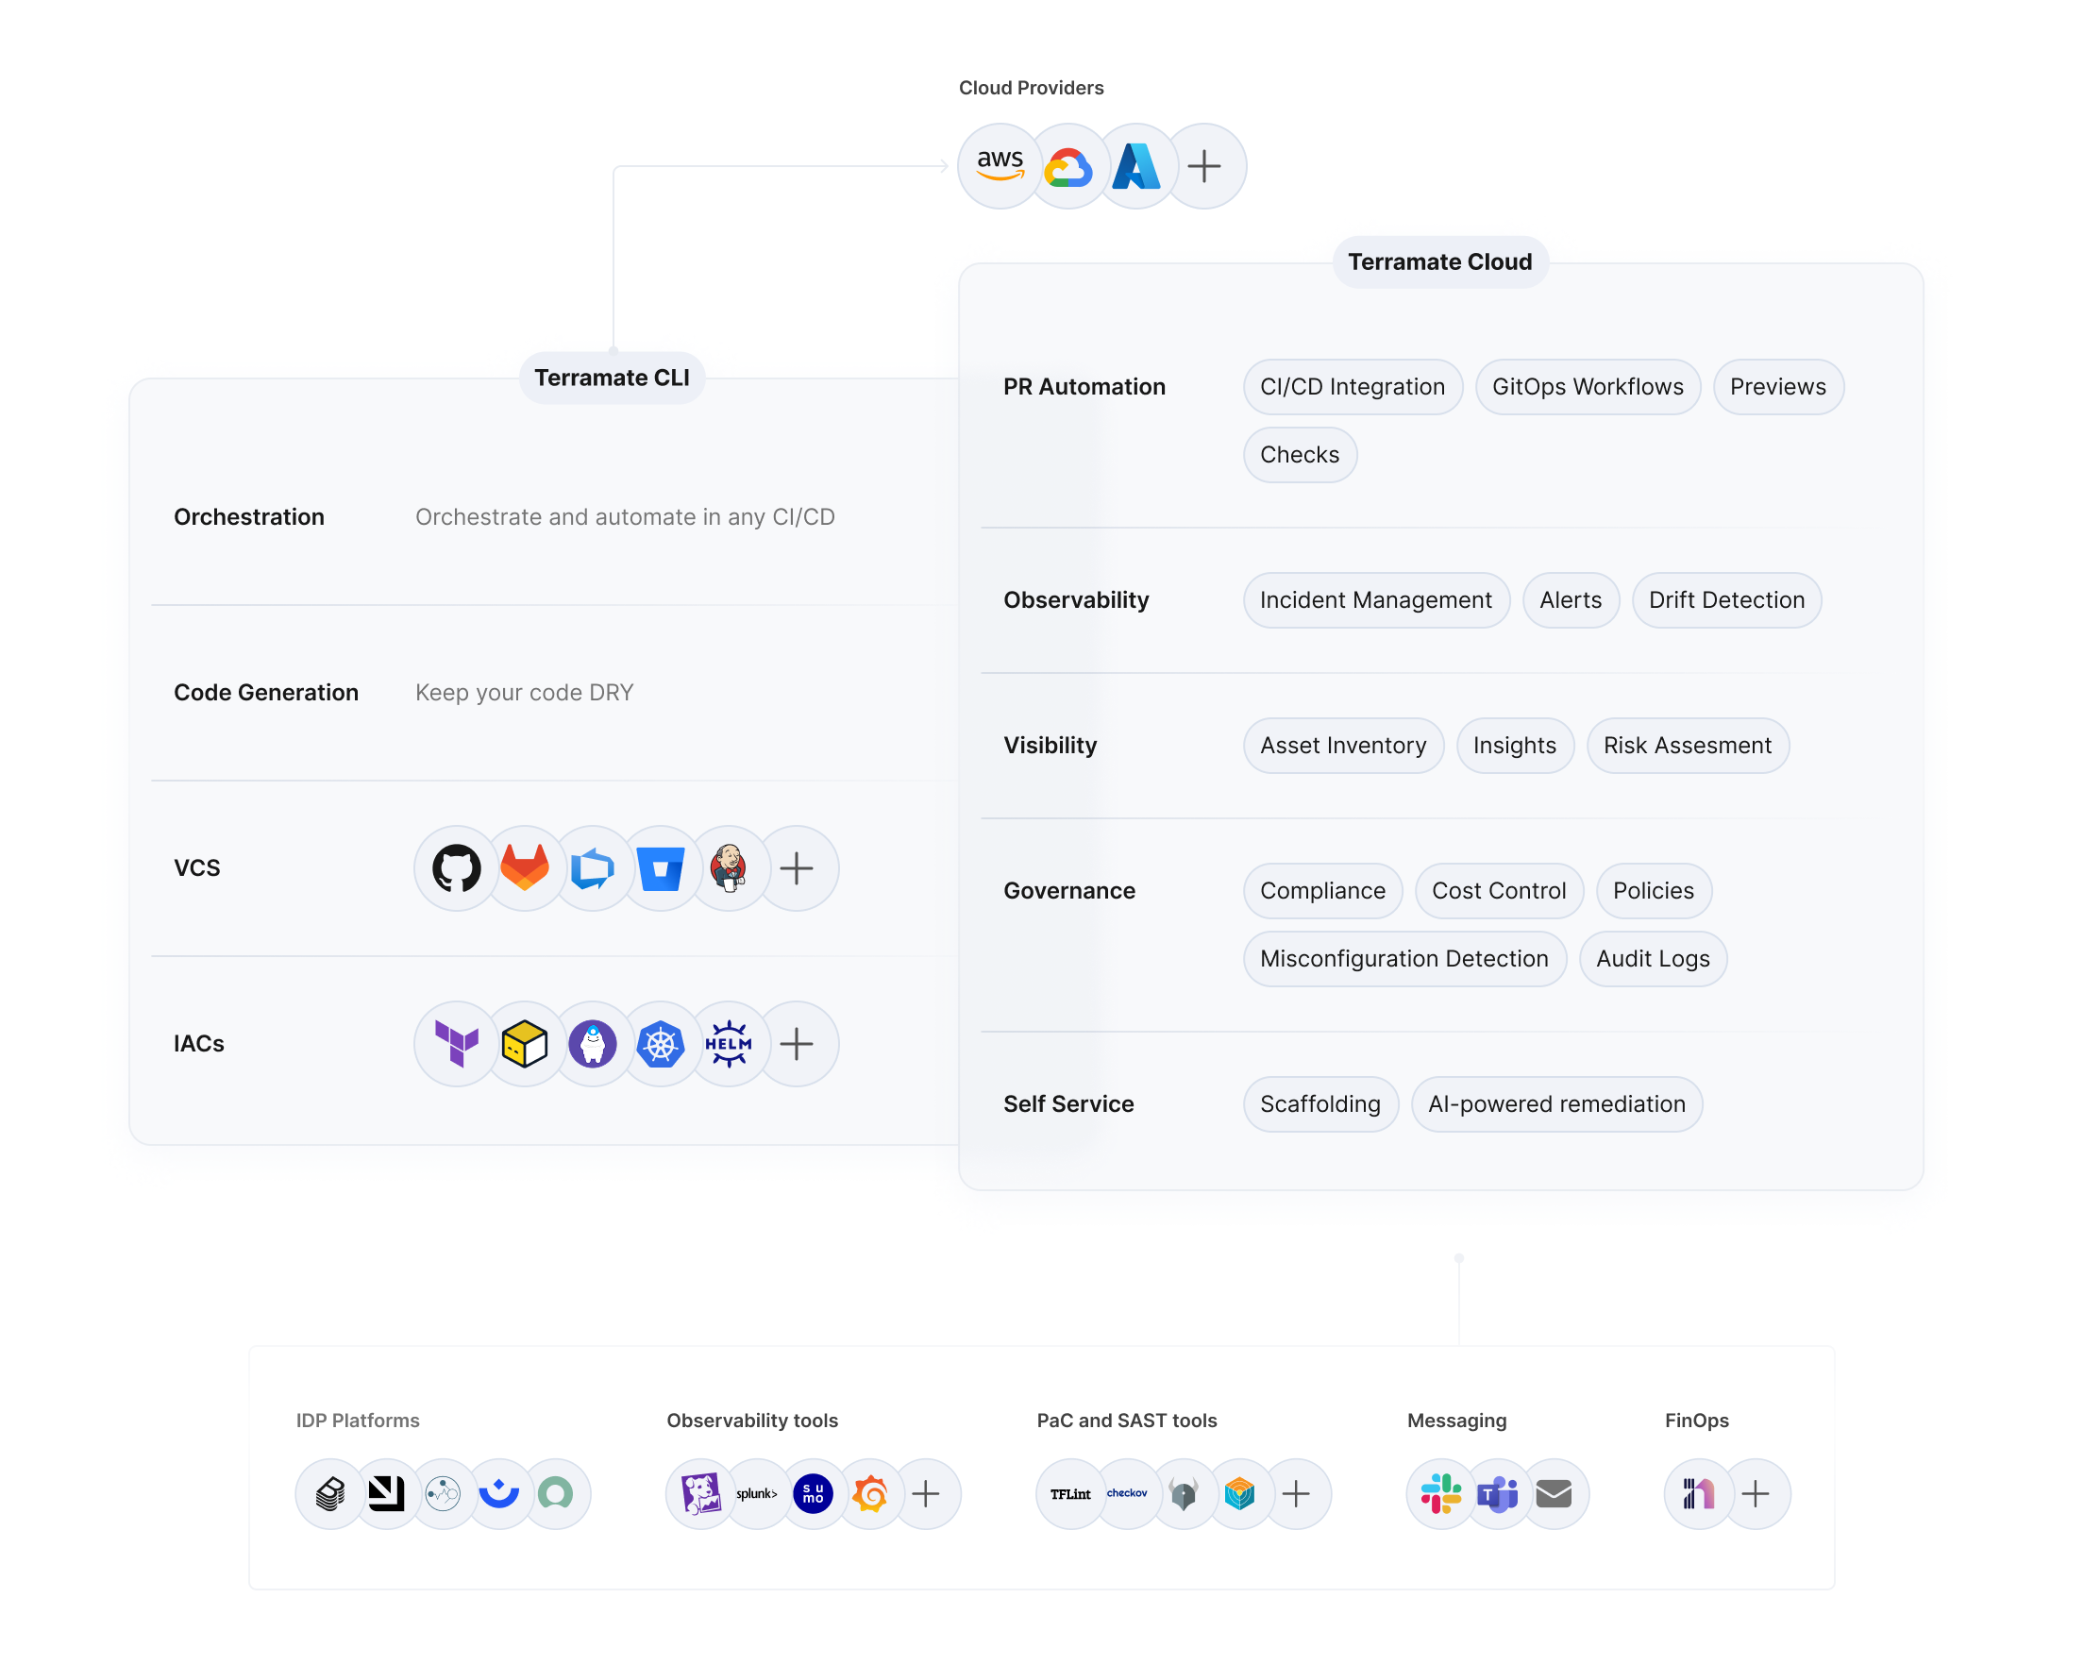2084x1665 pixels.
Task: Select the AWS cloud provider icon
Action: click(x=999, y=165)
